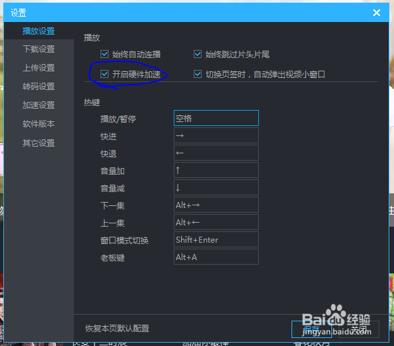This screenshot has width=394, height=346.
Task: Click the 热键 section heading
Action: coord(92,103)
